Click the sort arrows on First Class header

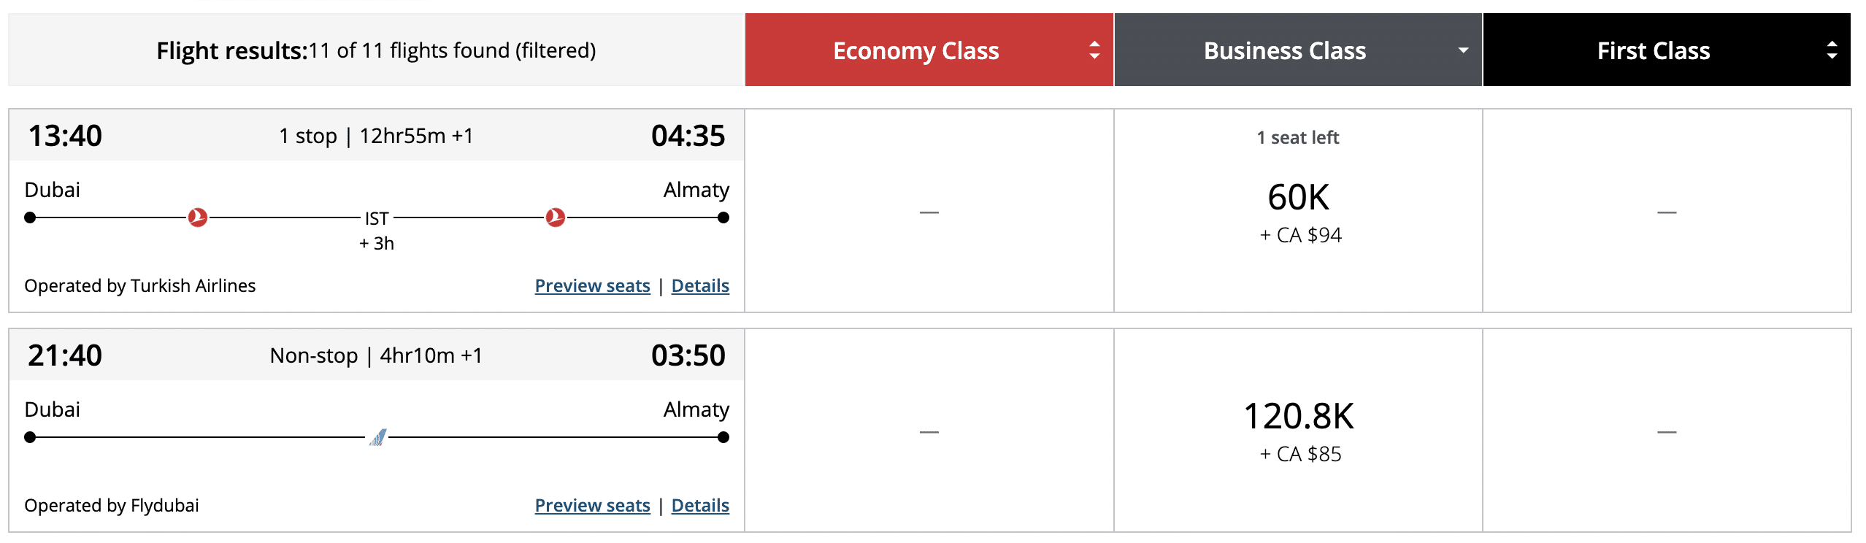pos(1831,50)
